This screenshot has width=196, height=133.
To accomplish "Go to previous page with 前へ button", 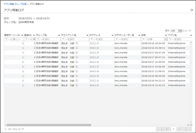I will [x=167, y=129].
